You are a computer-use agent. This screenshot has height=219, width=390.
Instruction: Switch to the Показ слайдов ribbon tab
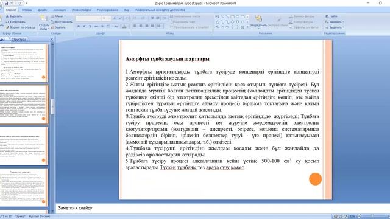click(x=81, y=10)
